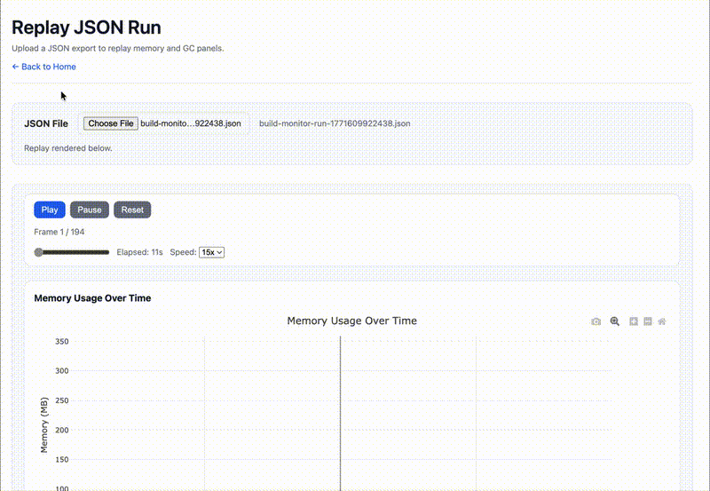The height and width of the screenshot is (491, 710).
Task: Click the 350 tick on the memory axis
Action: [x=62, y=342]
